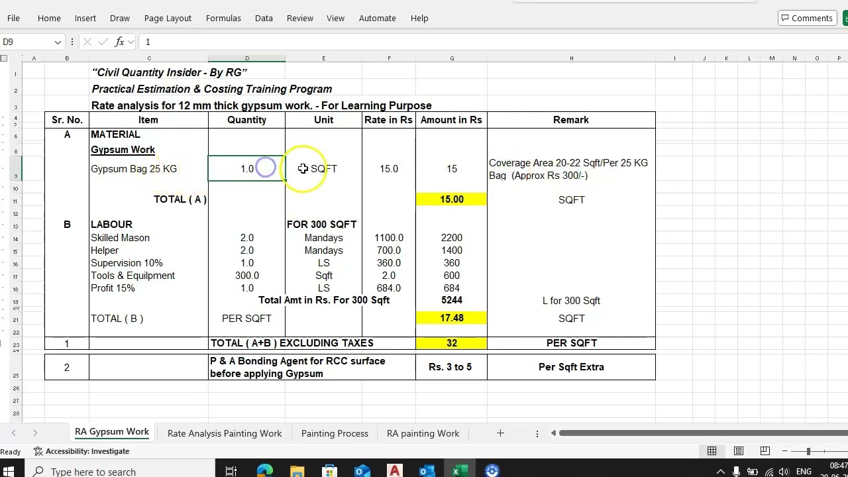Open sheet tab options dots handle
Image resolution: width=848 pixels, height=477 pixels.
click(x=537, y=433)
